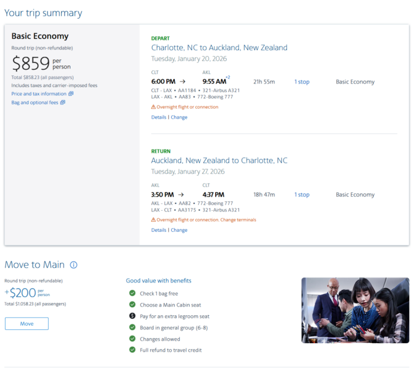Image resolution: width=414 pixels, height=369 pixels.
Task: Click checkmark beside Changes allowed
Action: [x=132, y=339]
